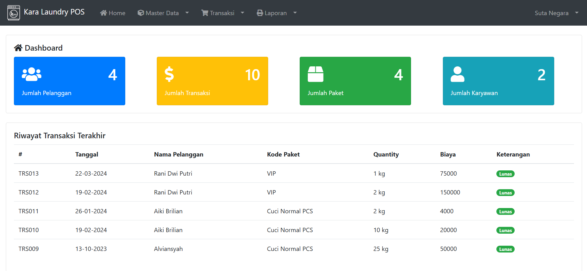Expand the Laporan dropdown caret
Image resolution: width=587 pixels, height=271 pixels.
pos(295,13)
